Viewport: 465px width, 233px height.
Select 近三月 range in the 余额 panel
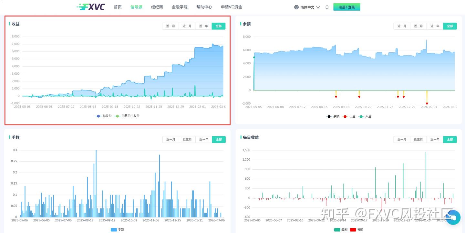tap(418, 26)
